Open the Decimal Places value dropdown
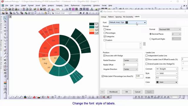This screenshot has height=106, width=188. pyautogui.click(x=176, y=34)
